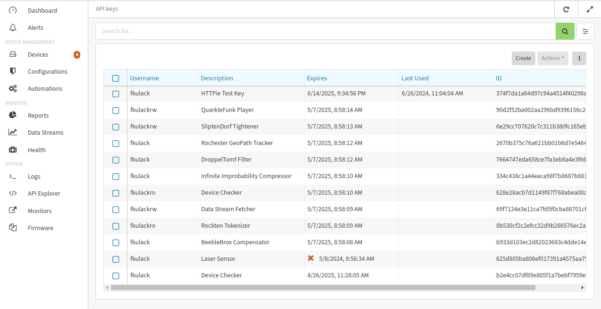601x309 pixels.
Task: Click the 6/26/2024, 11:04:04 AM last used cell
Action: [x=432, y=93]
